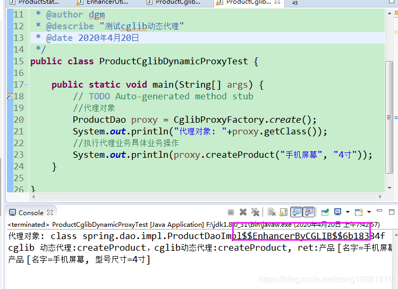
Task: Open the Display Selected Console dropdown arrow
Action: 348,212
